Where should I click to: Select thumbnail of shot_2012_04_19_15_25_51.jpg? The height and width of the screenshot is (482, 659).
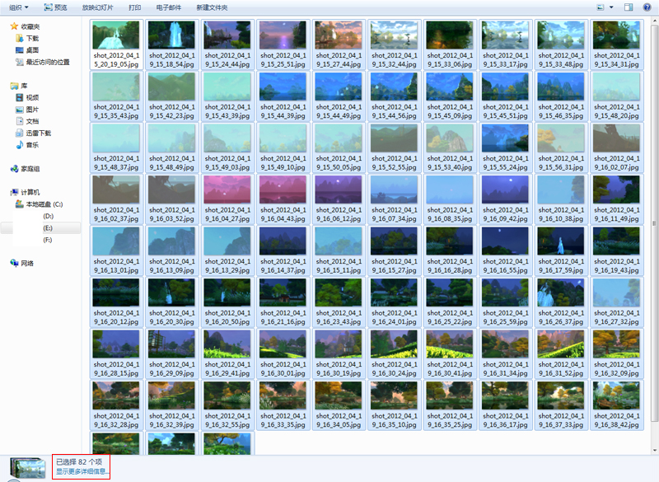tap(283, 35)
